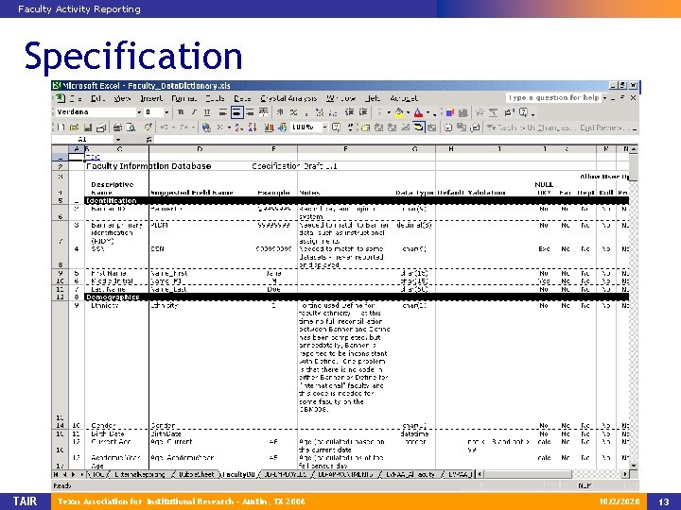Click the Insert Hyperlink globe icon
681x510 pixels.
point(207,127)
